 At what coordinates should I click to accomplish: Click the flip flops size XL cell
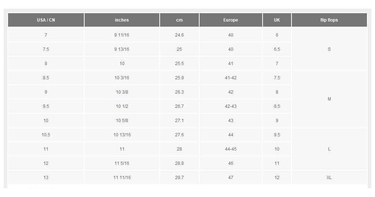[329, 178]
